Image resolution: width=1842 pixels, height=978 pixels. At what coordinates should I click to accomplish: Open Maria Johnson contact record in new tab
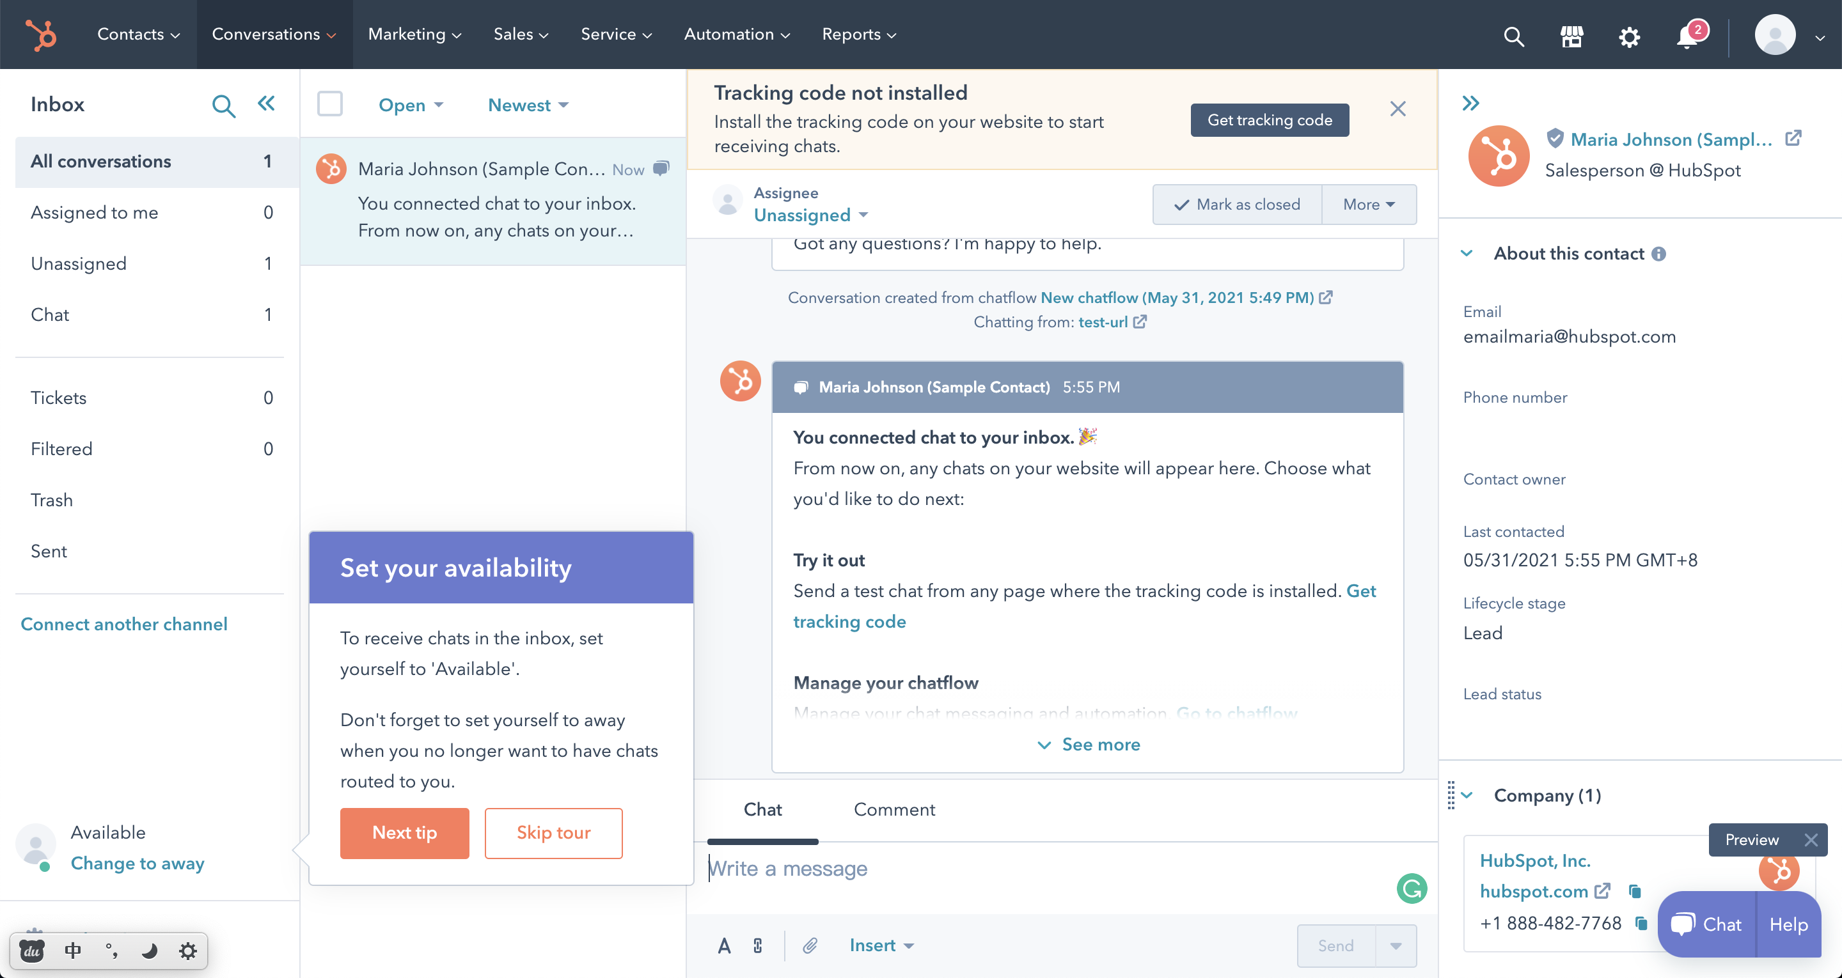point(1793,138)
